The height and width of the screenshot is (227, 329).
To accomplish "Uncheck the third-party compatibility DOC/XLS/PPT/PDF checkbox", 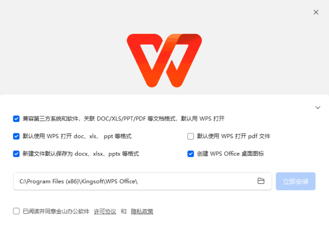I will coord(16,118).
